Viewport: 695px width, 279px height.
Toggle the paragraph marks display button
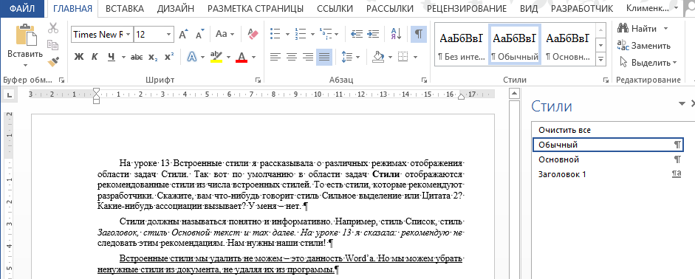(419, 34)
